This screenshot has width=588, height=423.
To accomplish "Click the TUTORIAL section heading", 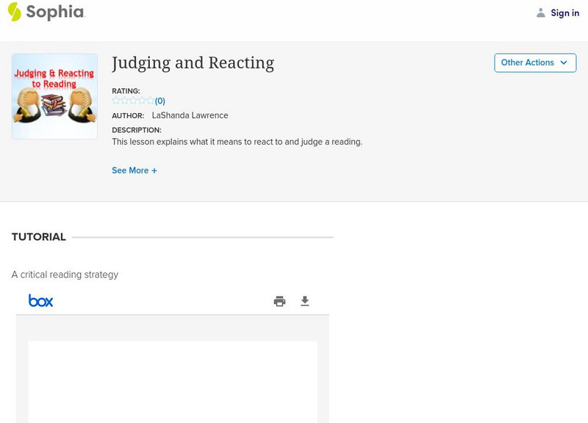I will pos(39,237).
